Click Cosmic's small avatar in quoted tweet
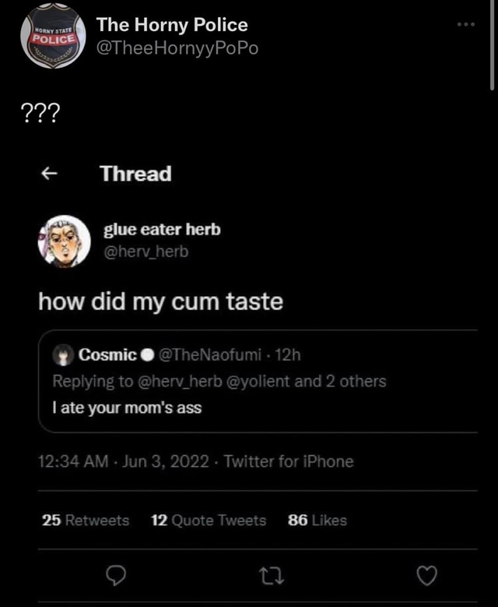 [x=62, y=355]
